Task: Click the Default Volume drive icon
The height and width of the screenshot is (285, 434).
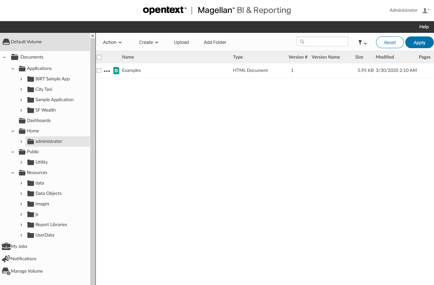Action: click(6, 42)
